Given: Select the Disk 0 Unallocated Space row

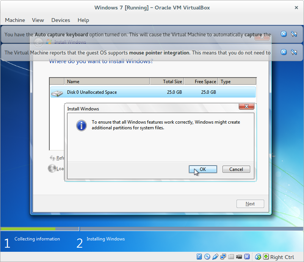Looking at the screenshot, I should (x=153, y=92).
